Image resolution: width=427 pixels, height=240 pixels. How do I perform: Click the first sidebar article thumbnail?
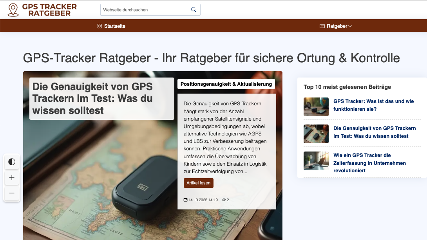316,106
